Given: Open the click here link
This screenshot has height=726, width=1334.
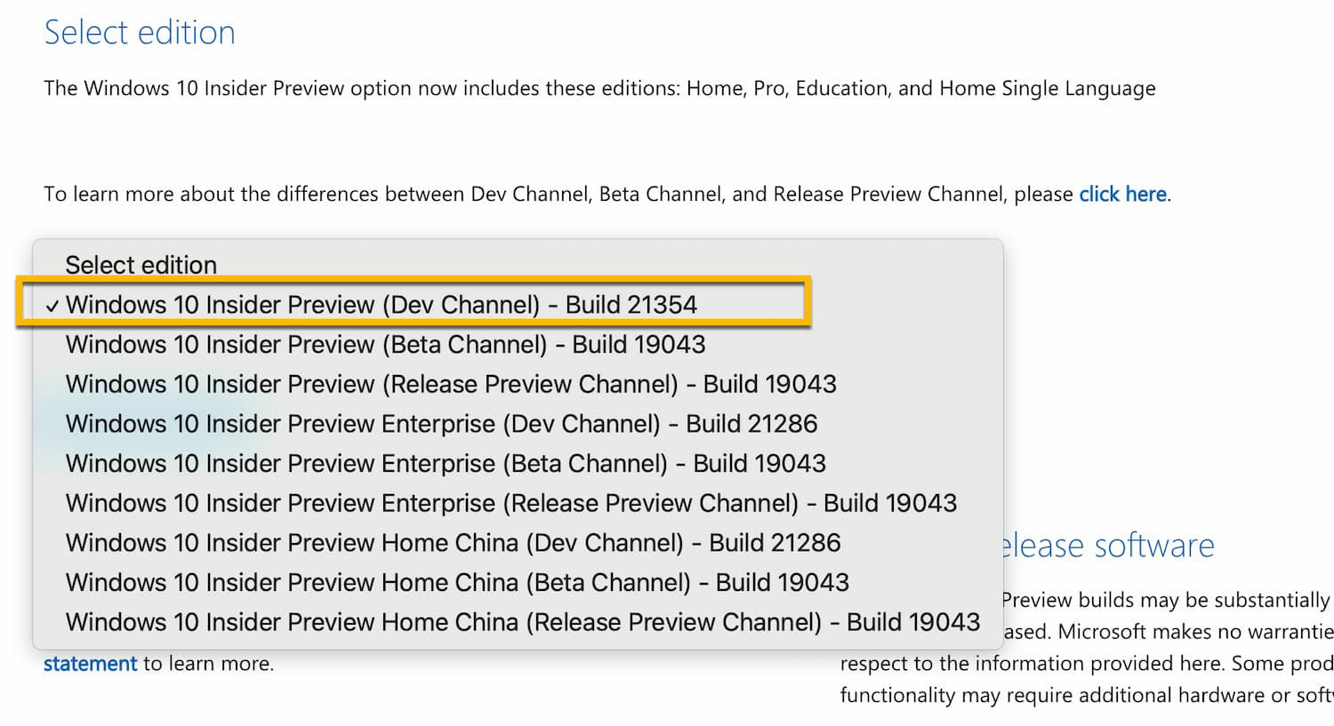Looking at the screenshot, I should point(1121,194).
